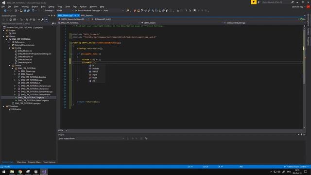Toggle Preview Selected Items button in Solution Explorer
311x175 pixels.
(46, 19)
